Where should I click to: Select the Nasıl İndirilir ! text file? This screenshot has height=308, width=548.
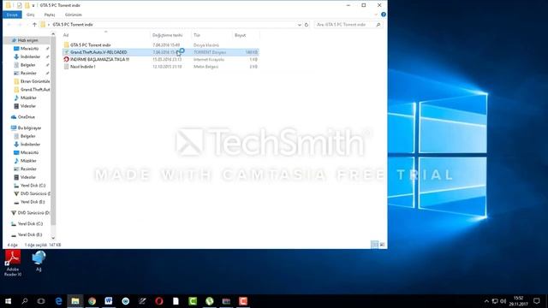161,67
